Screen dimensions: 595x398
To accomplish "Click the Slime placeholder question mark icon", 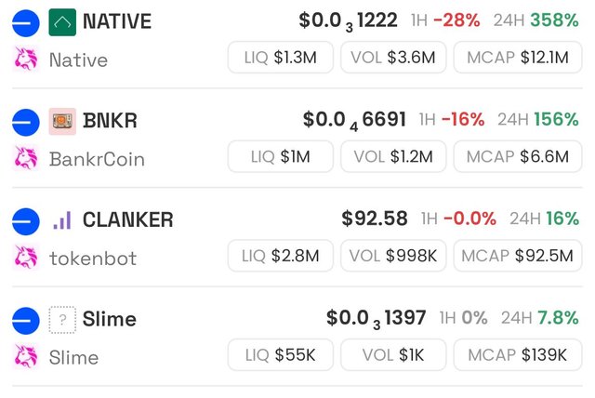I will coord(62,319).
